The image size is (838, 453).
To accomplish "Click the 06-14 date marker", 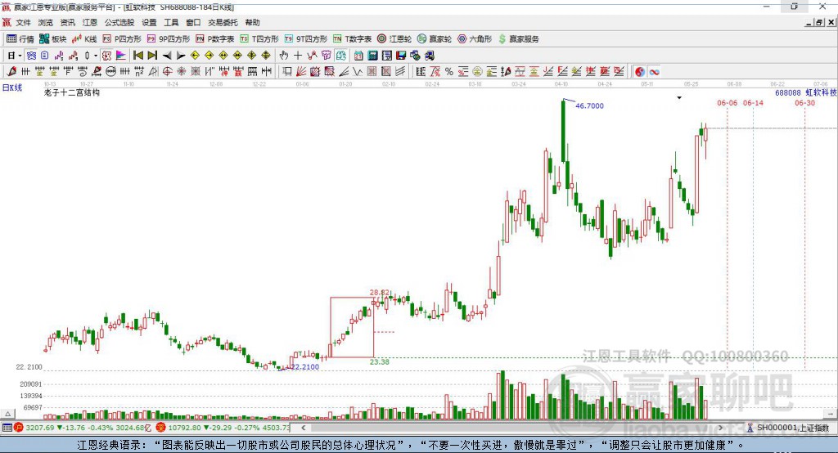I will tap(753, 103).
